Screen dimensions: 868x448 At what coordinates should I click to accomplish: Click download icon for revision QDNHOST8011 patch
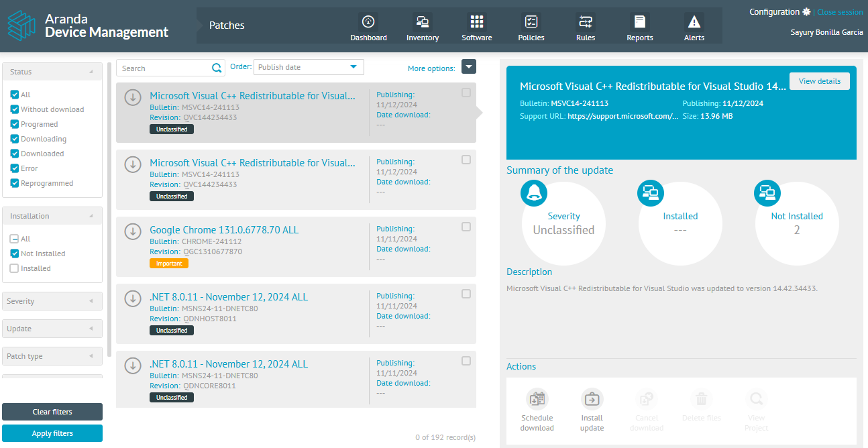133,298
